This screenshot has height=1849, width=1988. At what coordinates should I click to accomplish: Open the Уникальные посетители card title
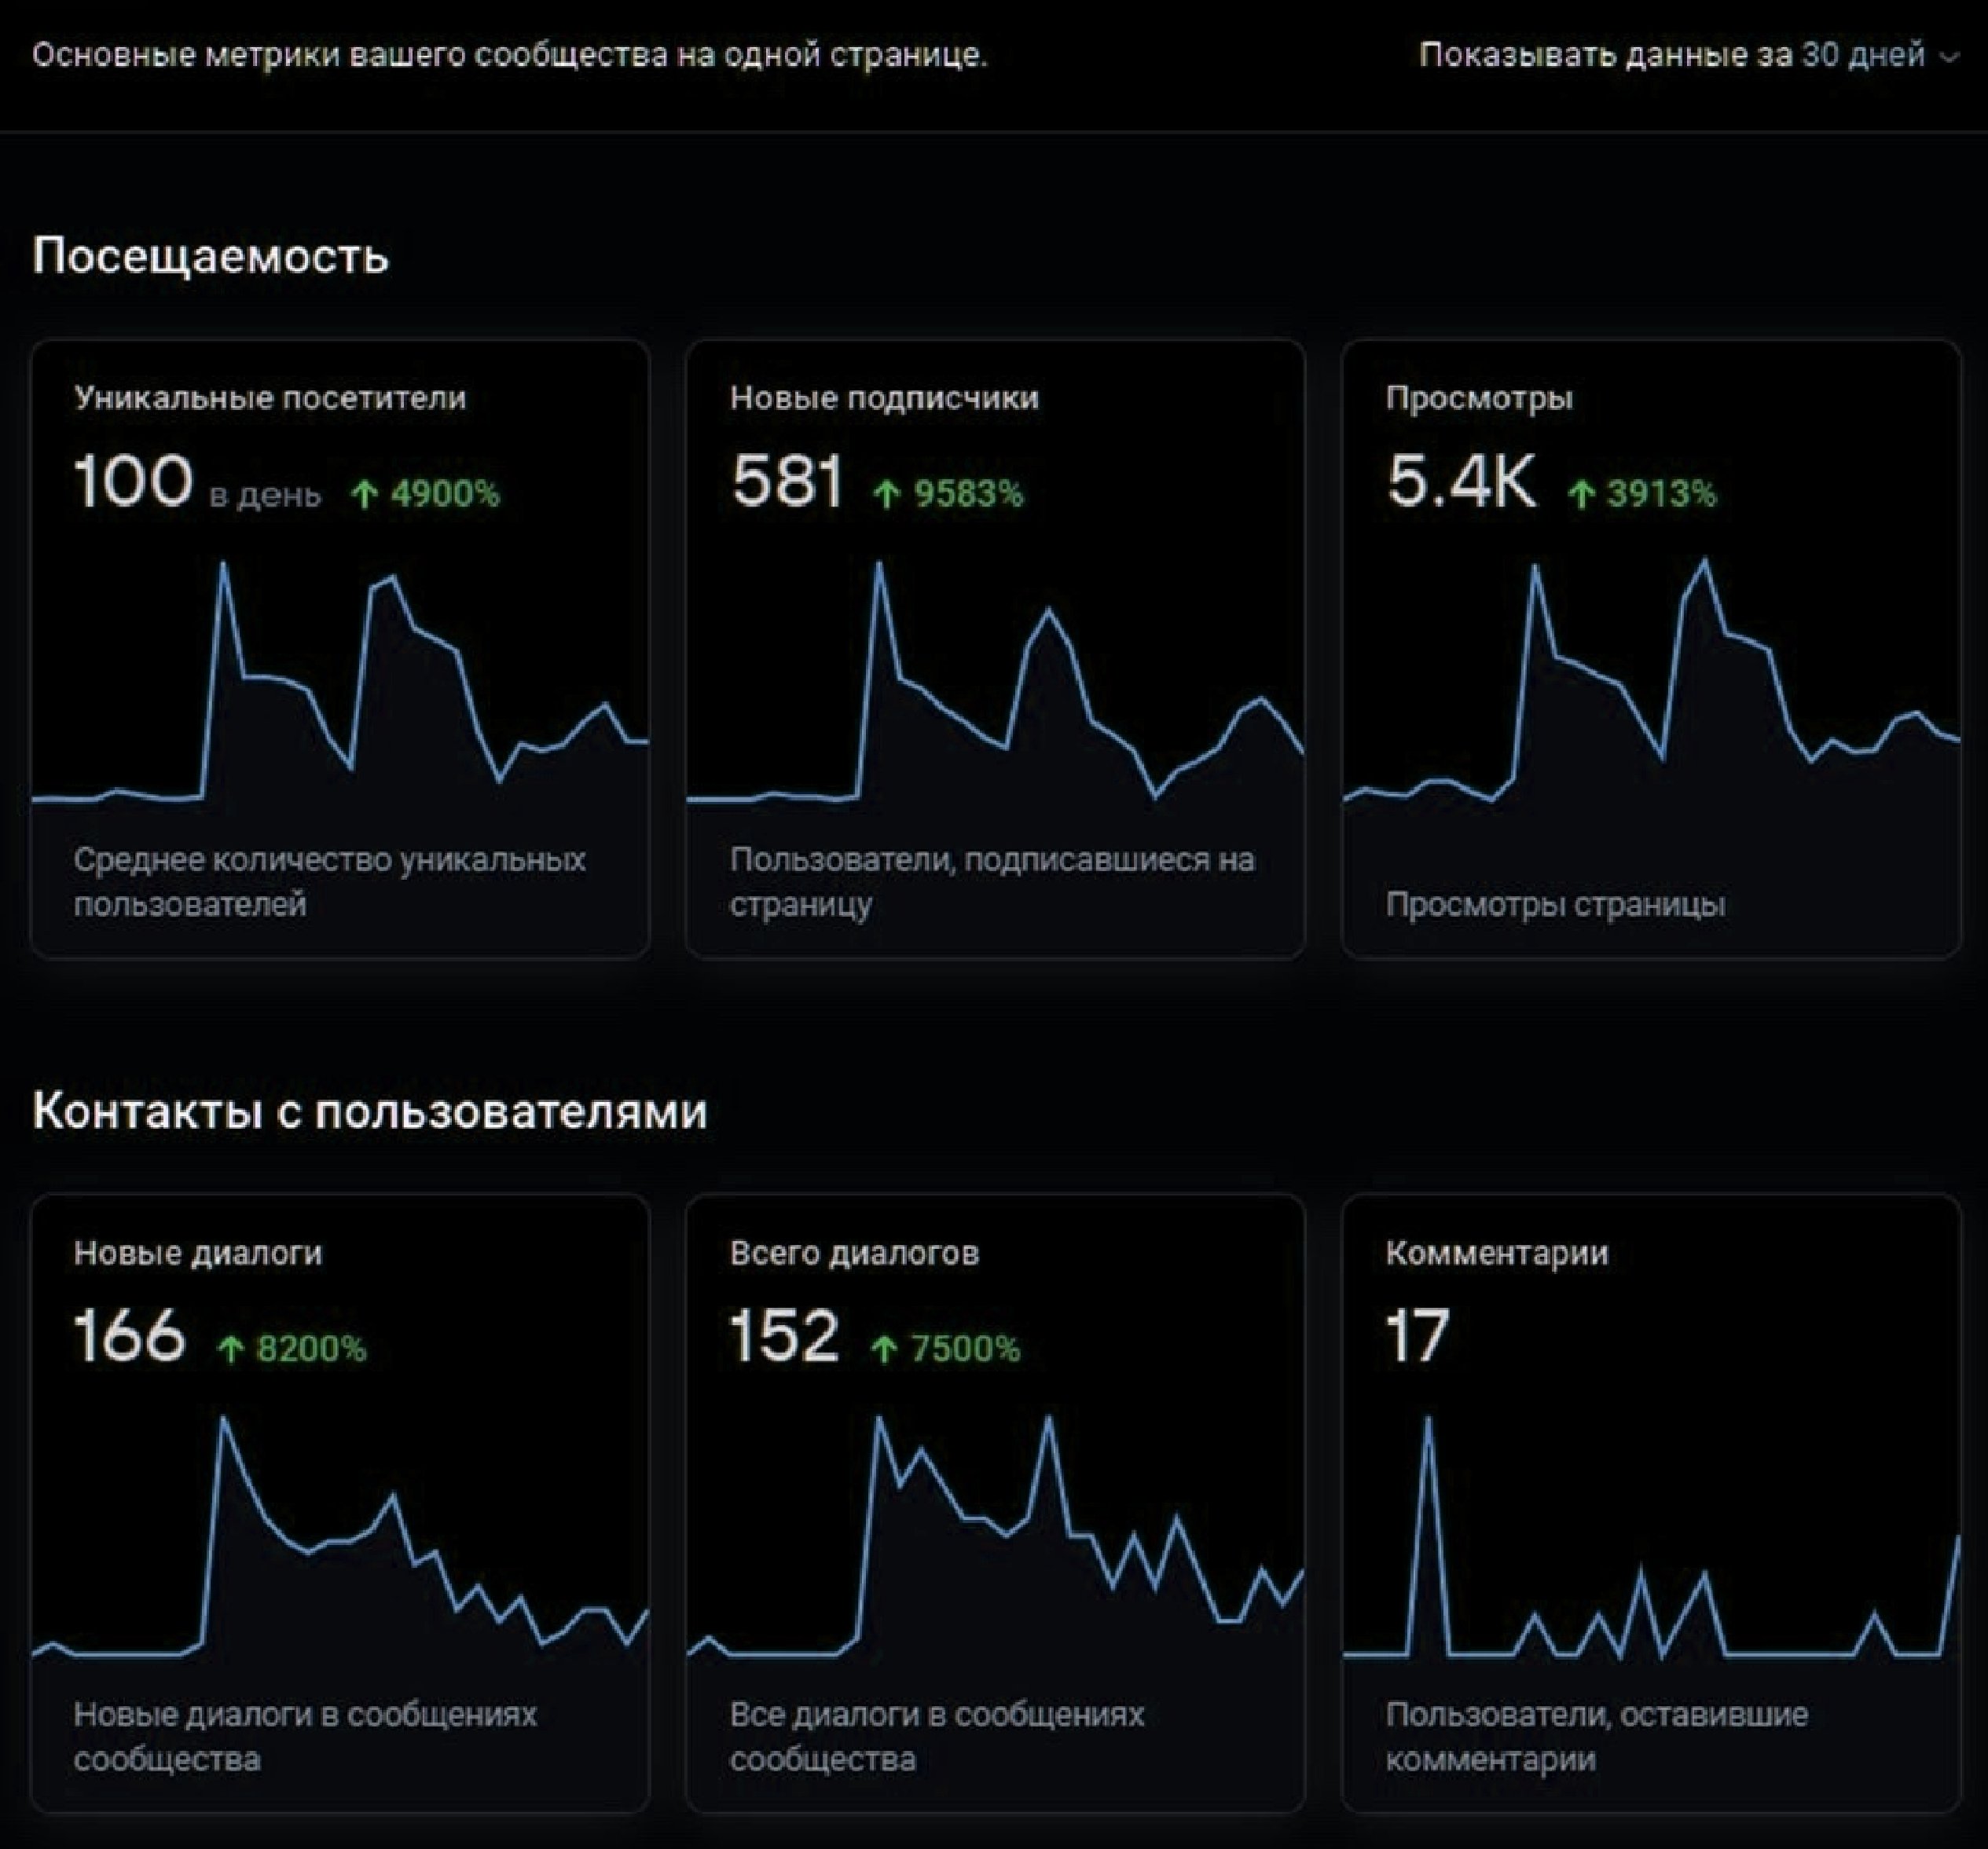tap(270, 397)
